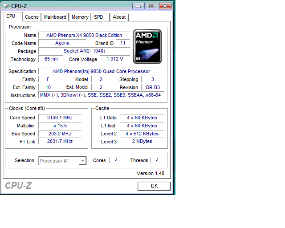Click the Stepping value 3
Image resolution: width=285 pixels, height=228 pixels.
(153, 79)
